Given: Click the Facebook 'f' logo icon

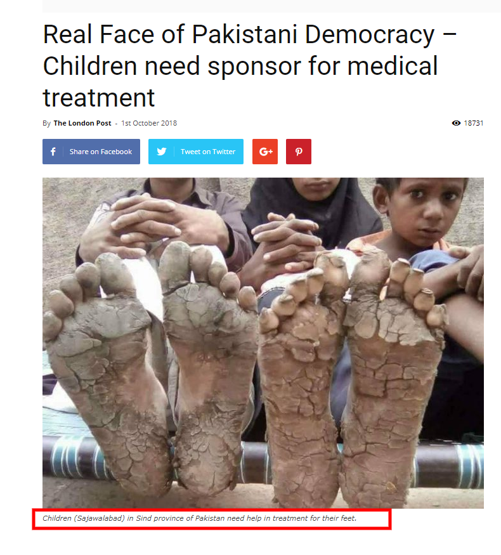Looking at the screenshot, I should (x=53, y=152).
